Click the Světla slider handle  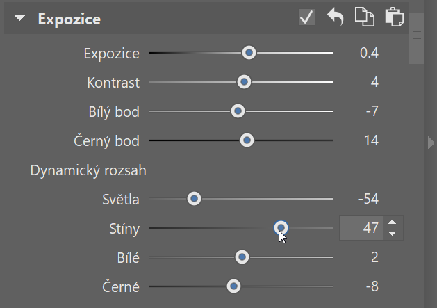tap(194, 199)
